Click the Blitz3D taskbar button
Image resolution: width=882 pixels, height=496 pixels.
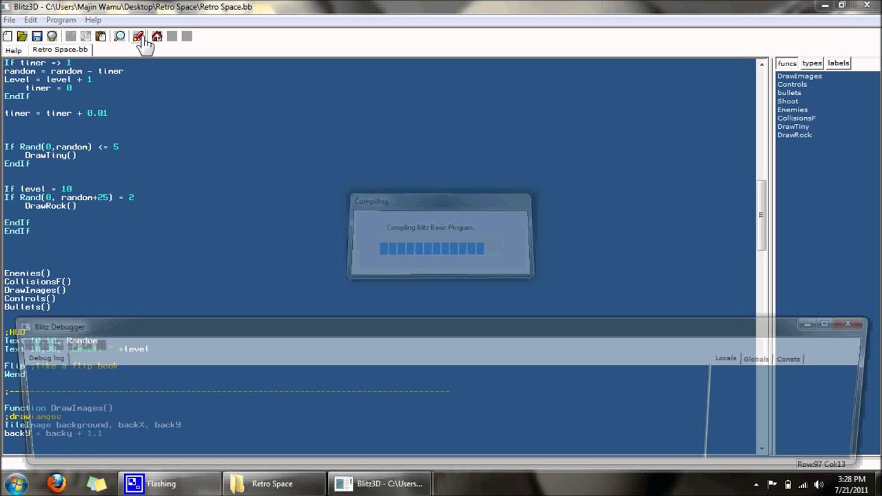click(379, 484)
